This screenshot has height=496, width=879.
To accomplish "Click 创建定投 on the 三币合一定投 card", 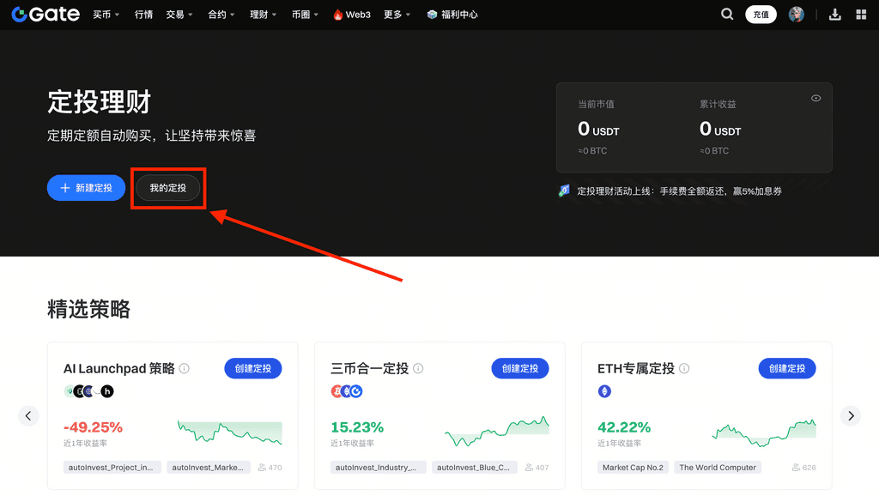I will point(519,368).
